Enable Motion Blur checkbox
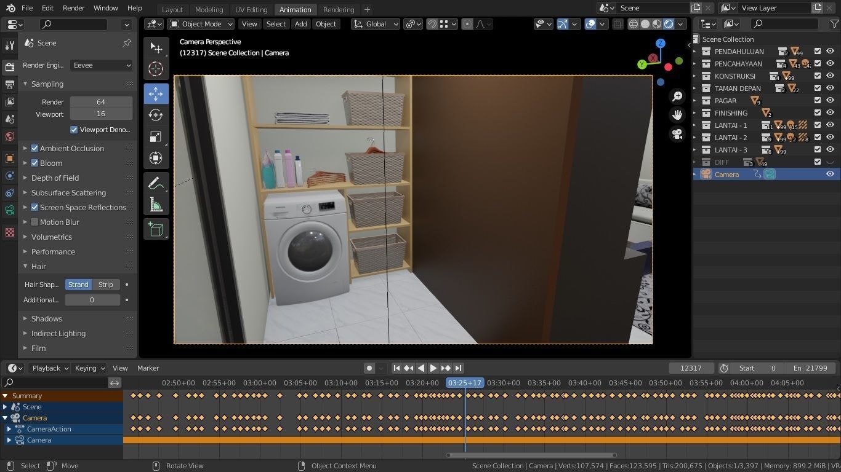841x472 pixels. [34, 222]
